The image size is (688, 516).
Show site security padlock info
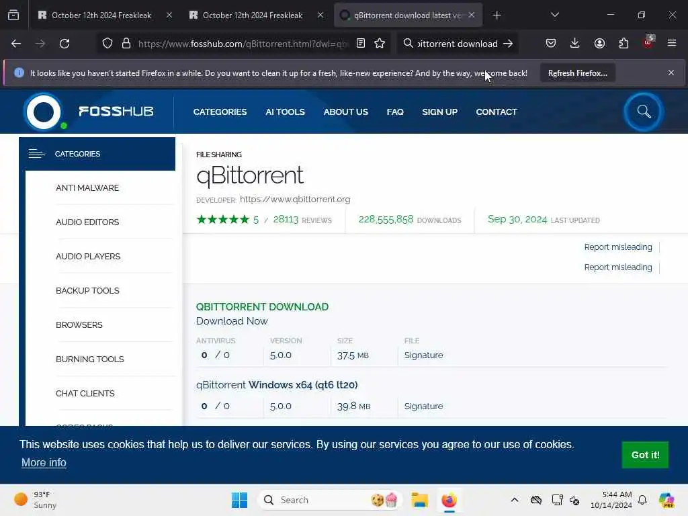tap(126, 44)
